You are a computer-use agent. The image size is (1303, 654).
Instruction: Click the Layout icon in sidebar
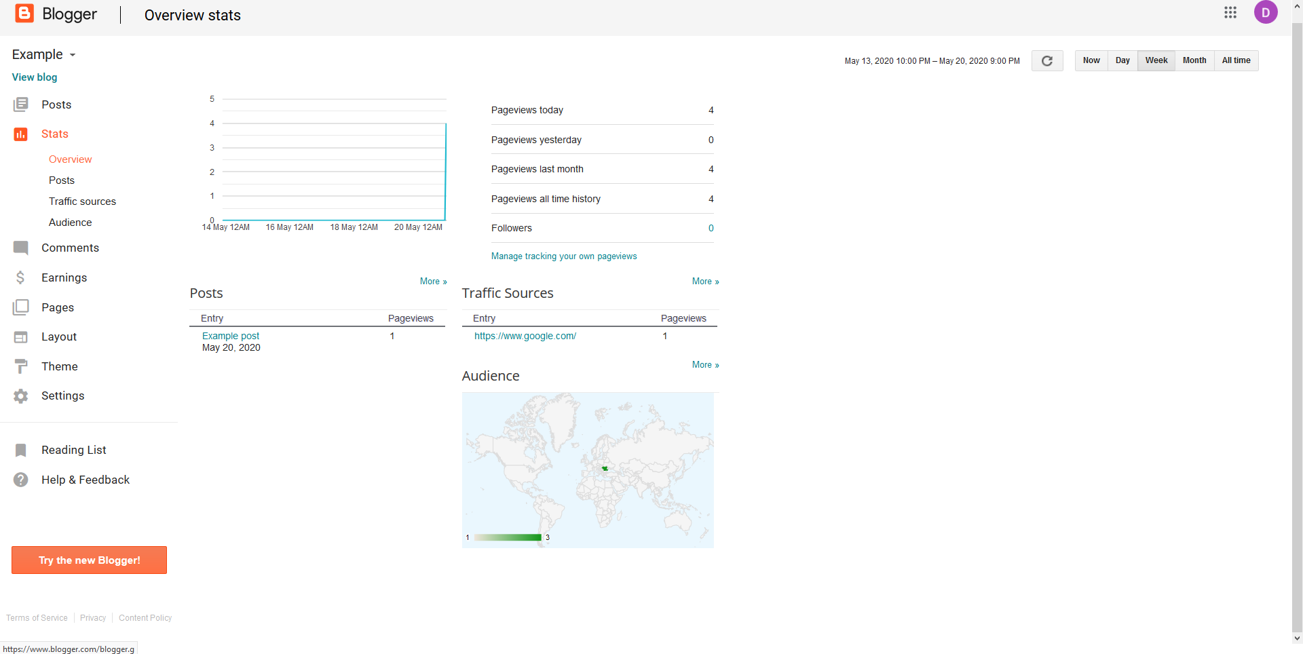pos(21,337)
